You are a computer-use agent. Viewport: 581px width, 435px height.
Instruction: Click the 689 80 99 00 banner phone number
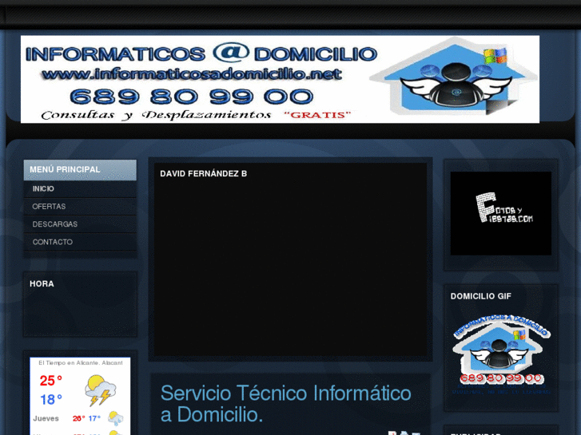tap(192, 97)
